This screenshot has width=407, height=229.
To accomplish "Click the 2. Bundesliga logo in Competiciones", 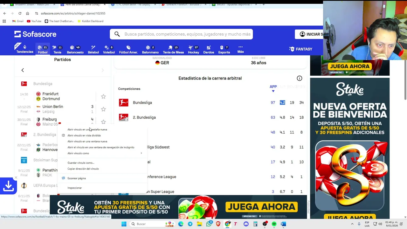I will [123, 117].
